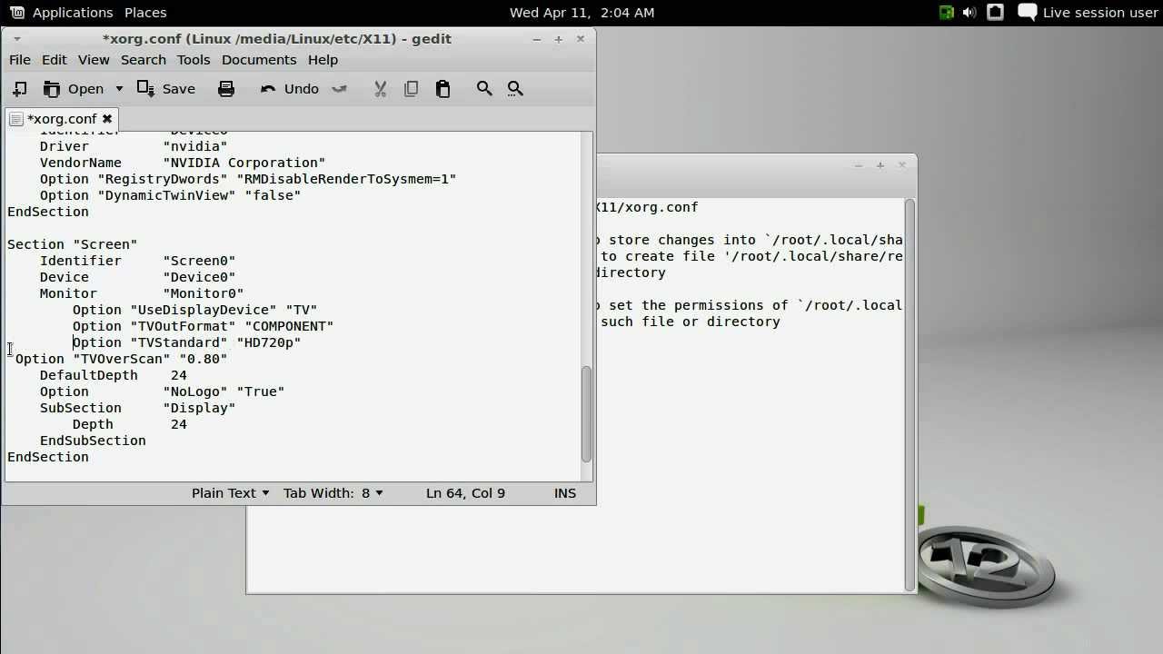
Task: Click the Find magnifier icon
Action: (x=484, y=88)
